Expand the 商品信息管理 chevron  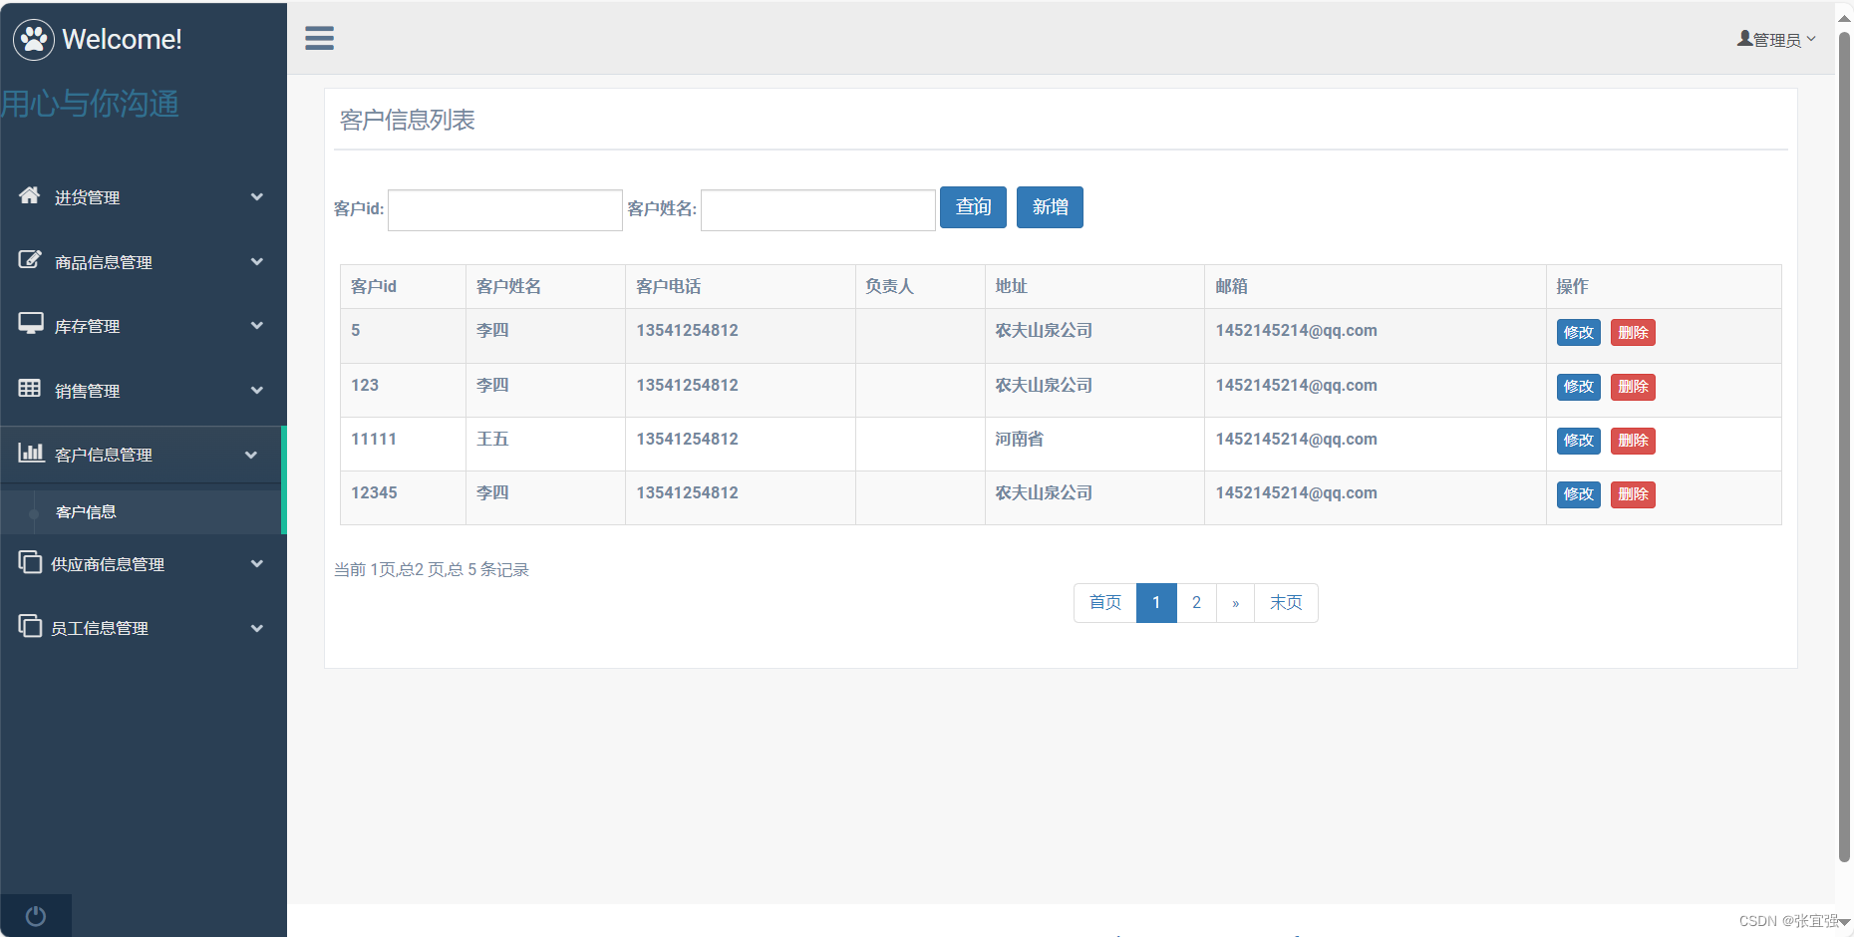click(x=257, y=262)
